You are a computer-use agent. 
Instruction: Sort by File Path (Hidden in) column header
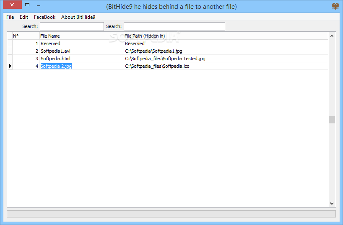pyautogui.click(x=226, y=36)
